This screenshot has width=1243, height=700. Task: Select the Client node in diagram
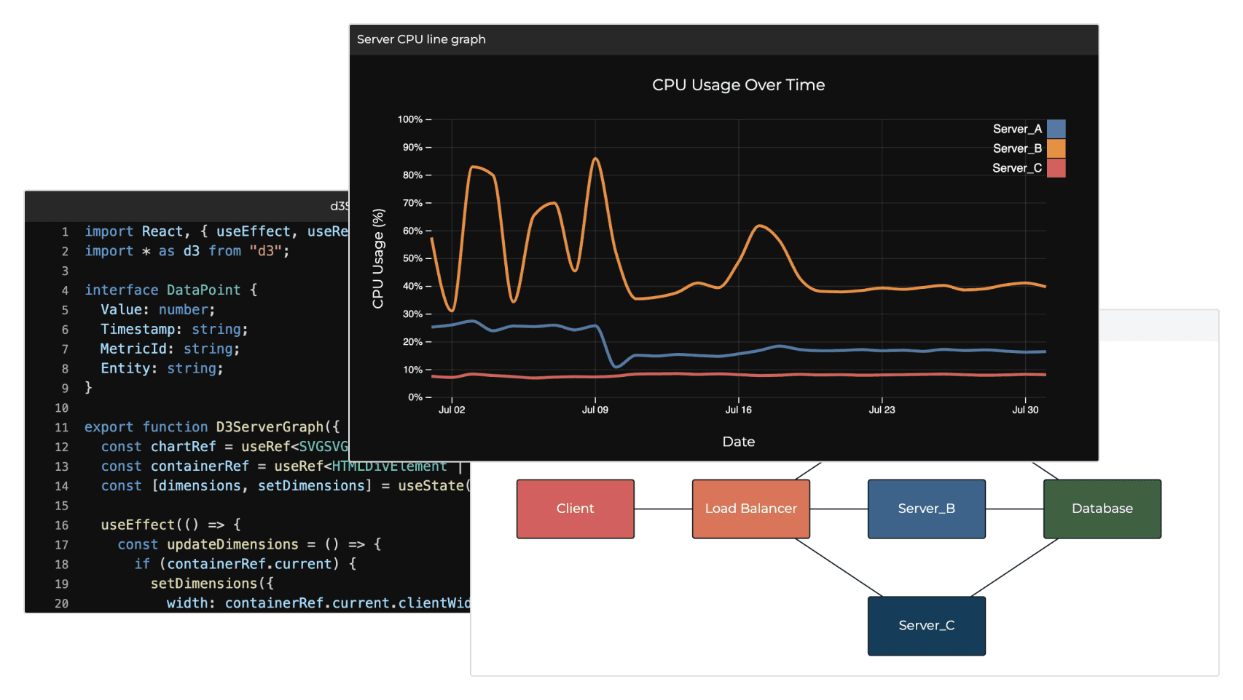(575, 509)
